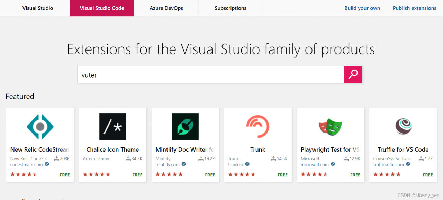Click the Truffle for VS Code title
This screenshot has height=200, width=443.
(403, 149)
